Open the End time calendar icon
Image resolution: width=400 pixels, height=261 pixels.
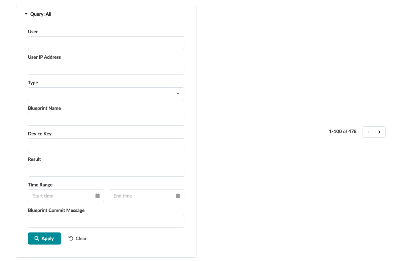178,196
